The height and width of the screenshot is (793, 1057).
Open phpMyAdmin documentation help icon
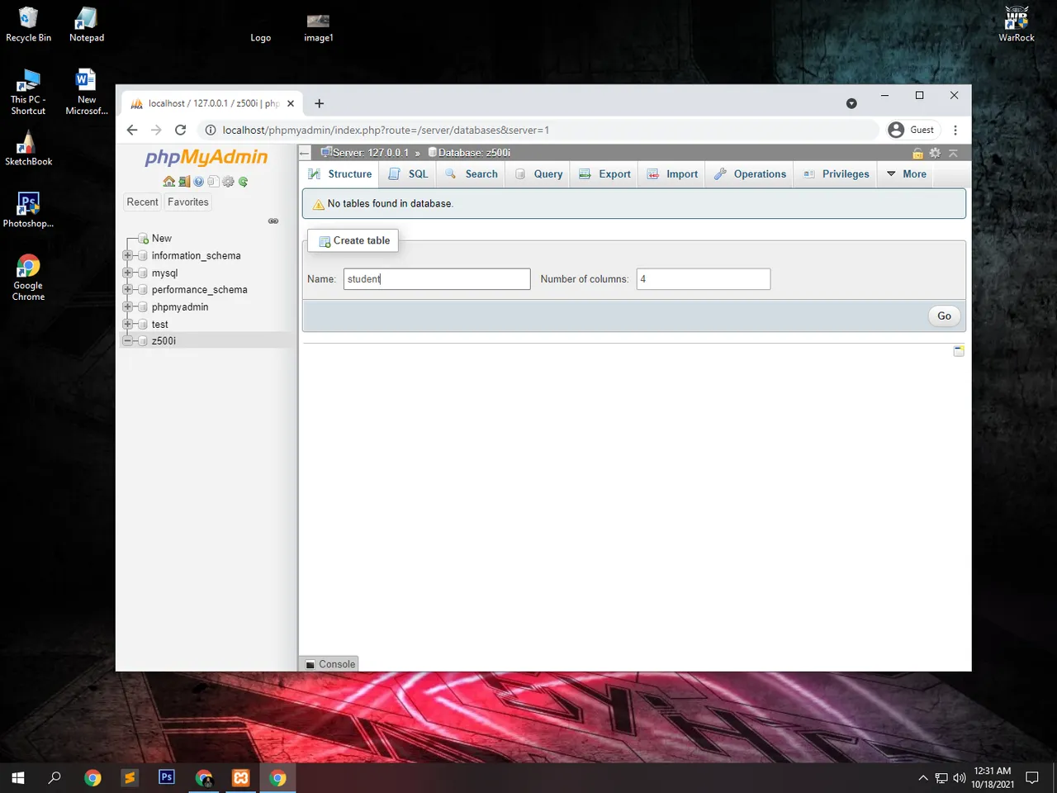pos(199,182)
